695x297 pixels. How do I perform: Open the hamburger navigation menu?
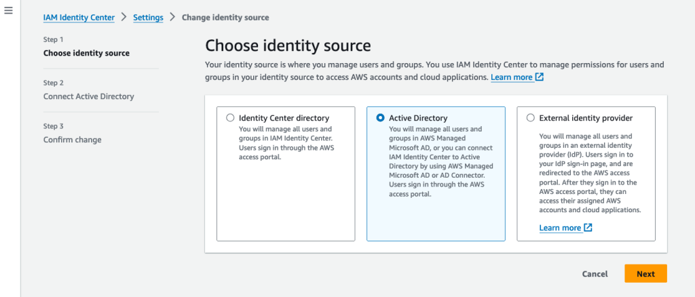(x=8, y=11)
